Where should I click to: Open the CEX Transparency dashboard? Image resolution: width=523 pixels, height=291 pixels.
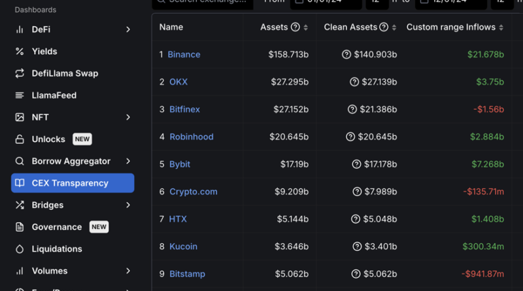(70, 183)
